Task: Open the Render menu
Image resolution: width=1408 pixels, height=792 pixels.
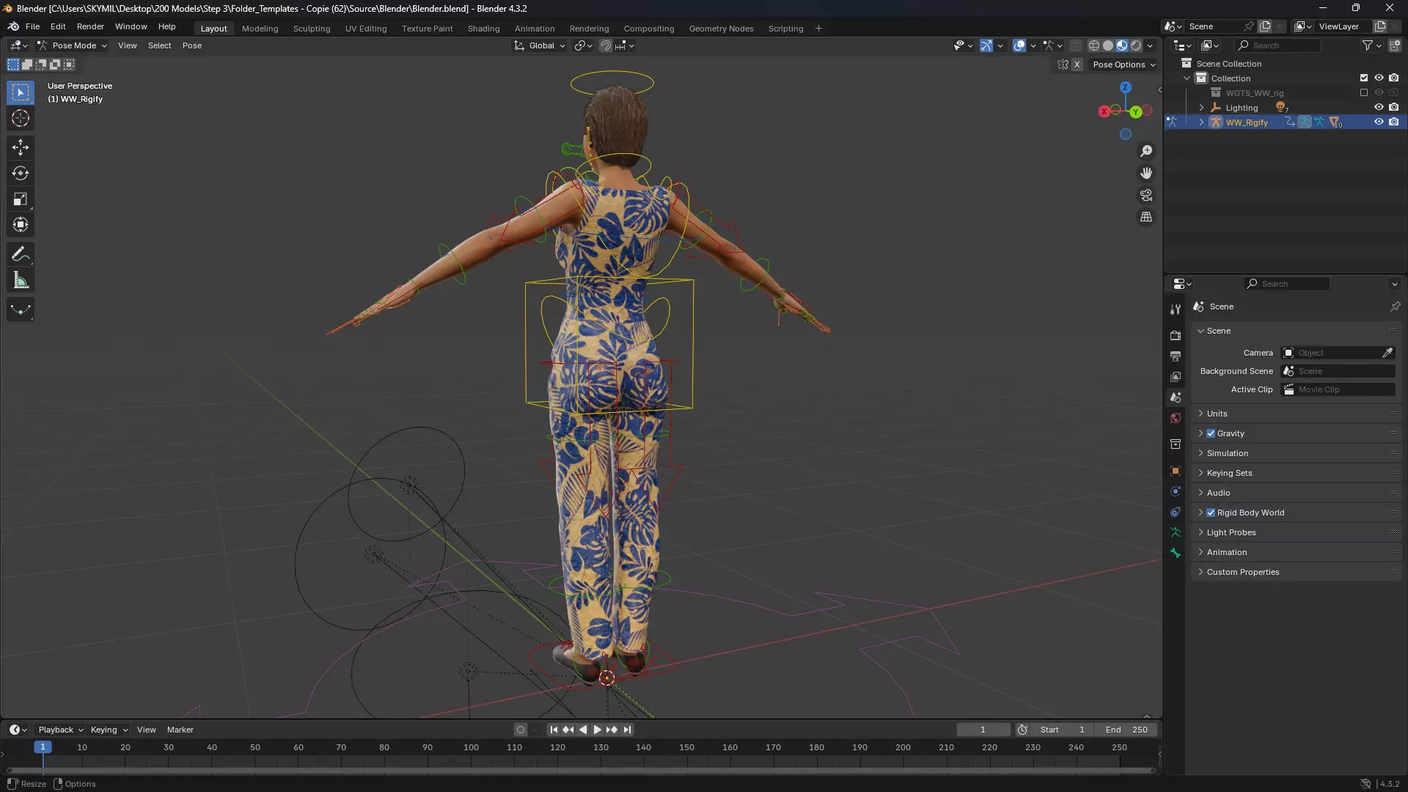Action: [90, 26]
